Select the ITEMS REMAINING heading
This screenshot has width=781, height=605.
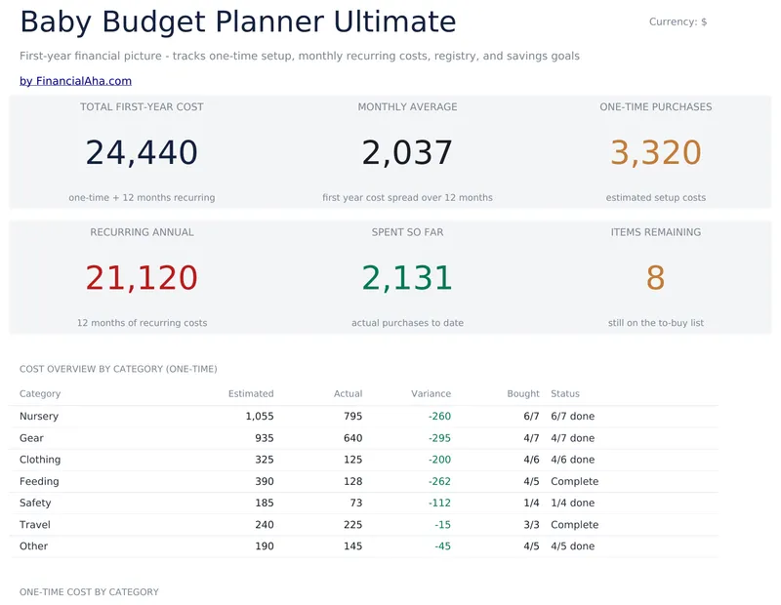pyautogui.click(x=656, y=232)
